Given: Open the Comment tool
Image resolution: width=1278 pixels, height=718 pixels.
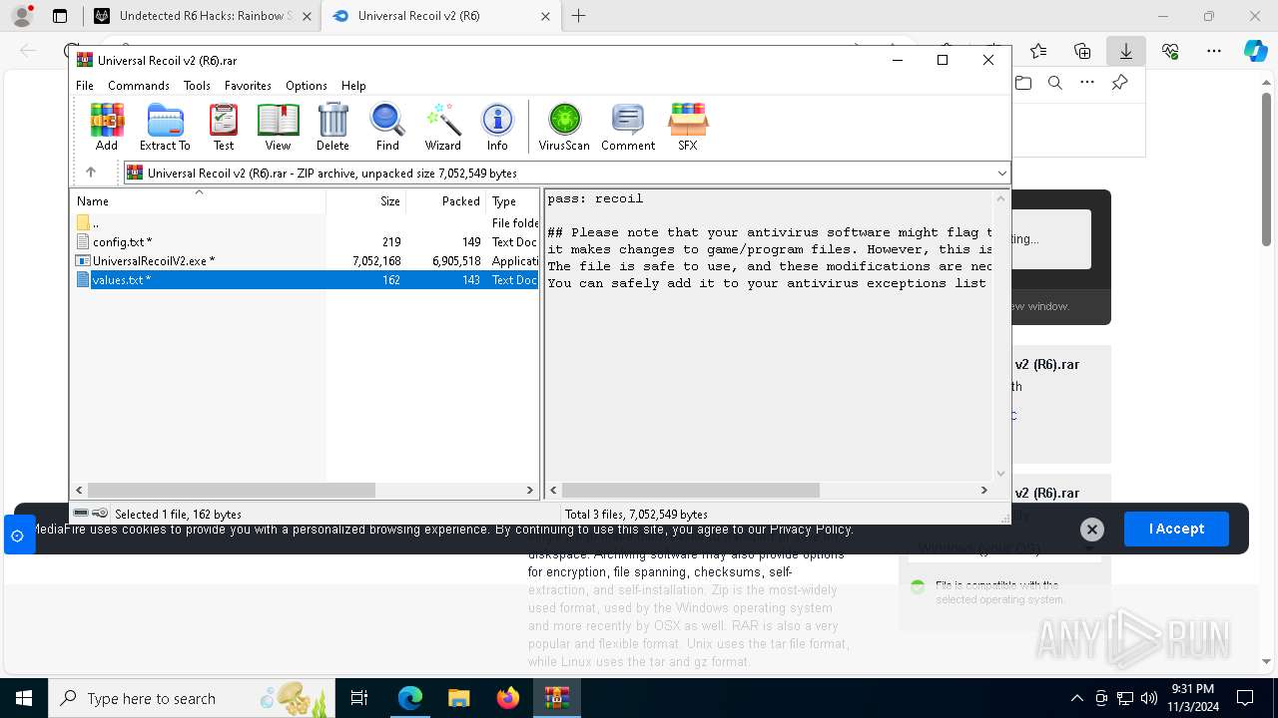Looking at the screenshot, I should point(628,127).
